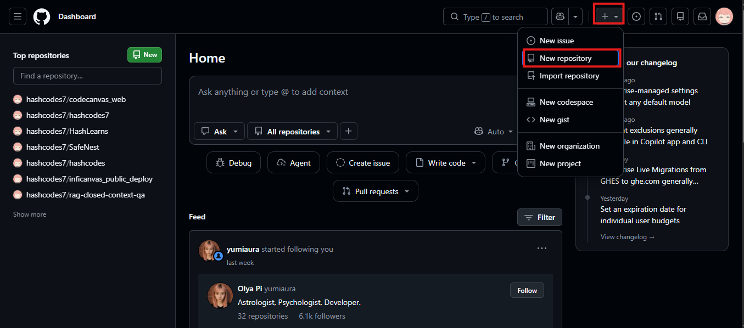Screen dimensions: 744x328
Task: Open the Olya Pi name link
Action: pos(250,289)
